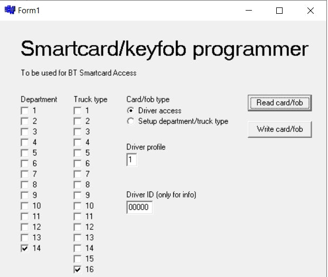Uncheck Truck type 16 checkbox

click(77, 270)
